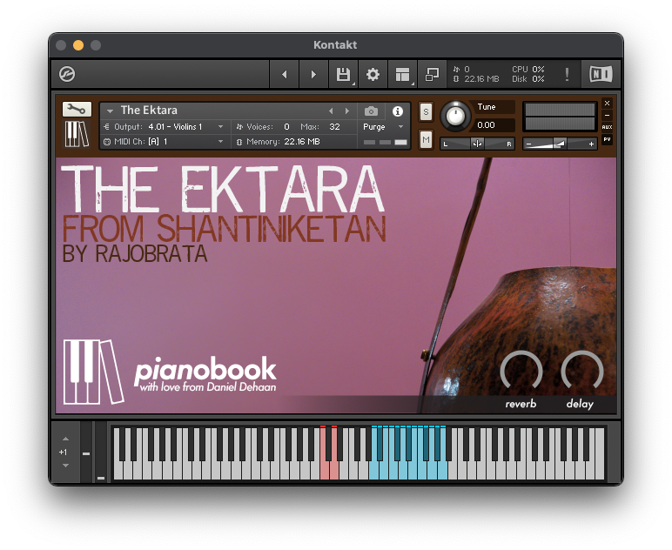672x550 pixels.
Task: Click the pianobook icon below the wrench
Action: click(77, 134)
